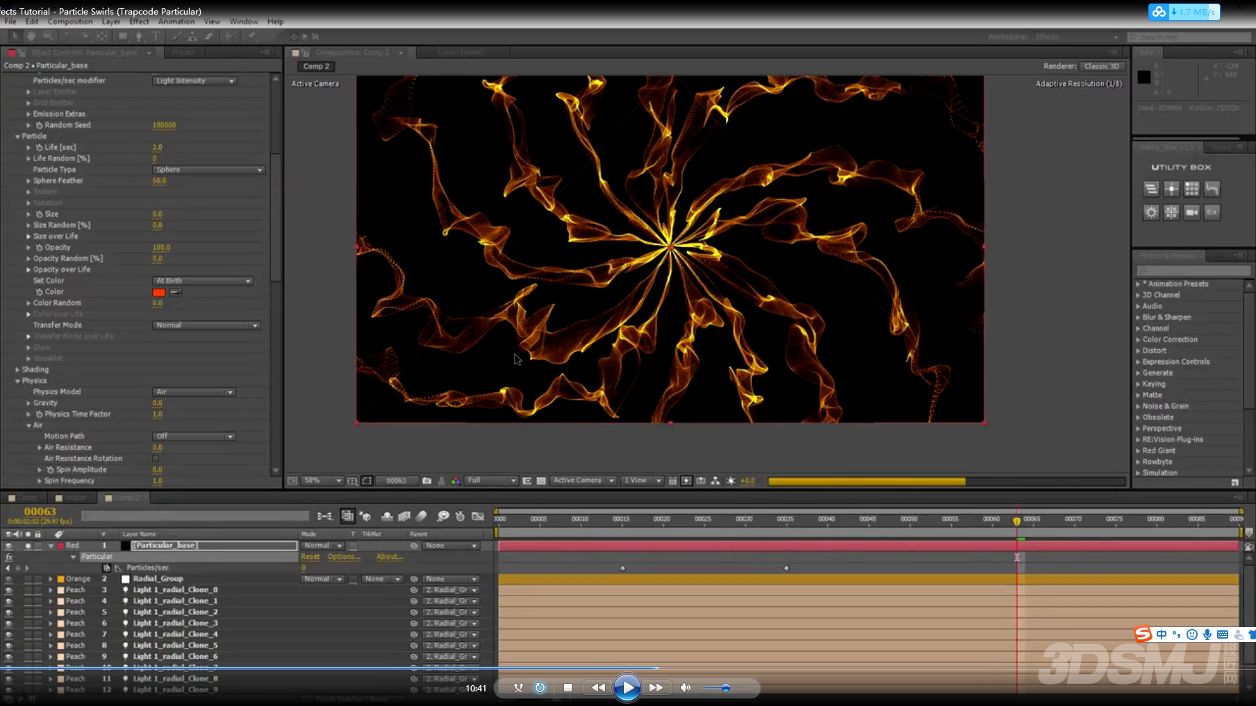Select the Eraser tool

[208, 36]
